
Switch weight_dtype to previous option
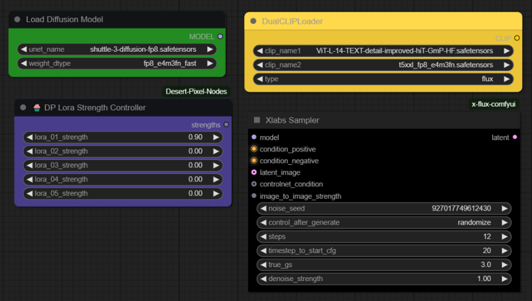point(24,63)
